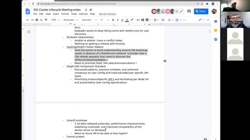This screenshot has width=250, height=140.
Task: Show the document outline icon
Action: (x=29, y=32)
